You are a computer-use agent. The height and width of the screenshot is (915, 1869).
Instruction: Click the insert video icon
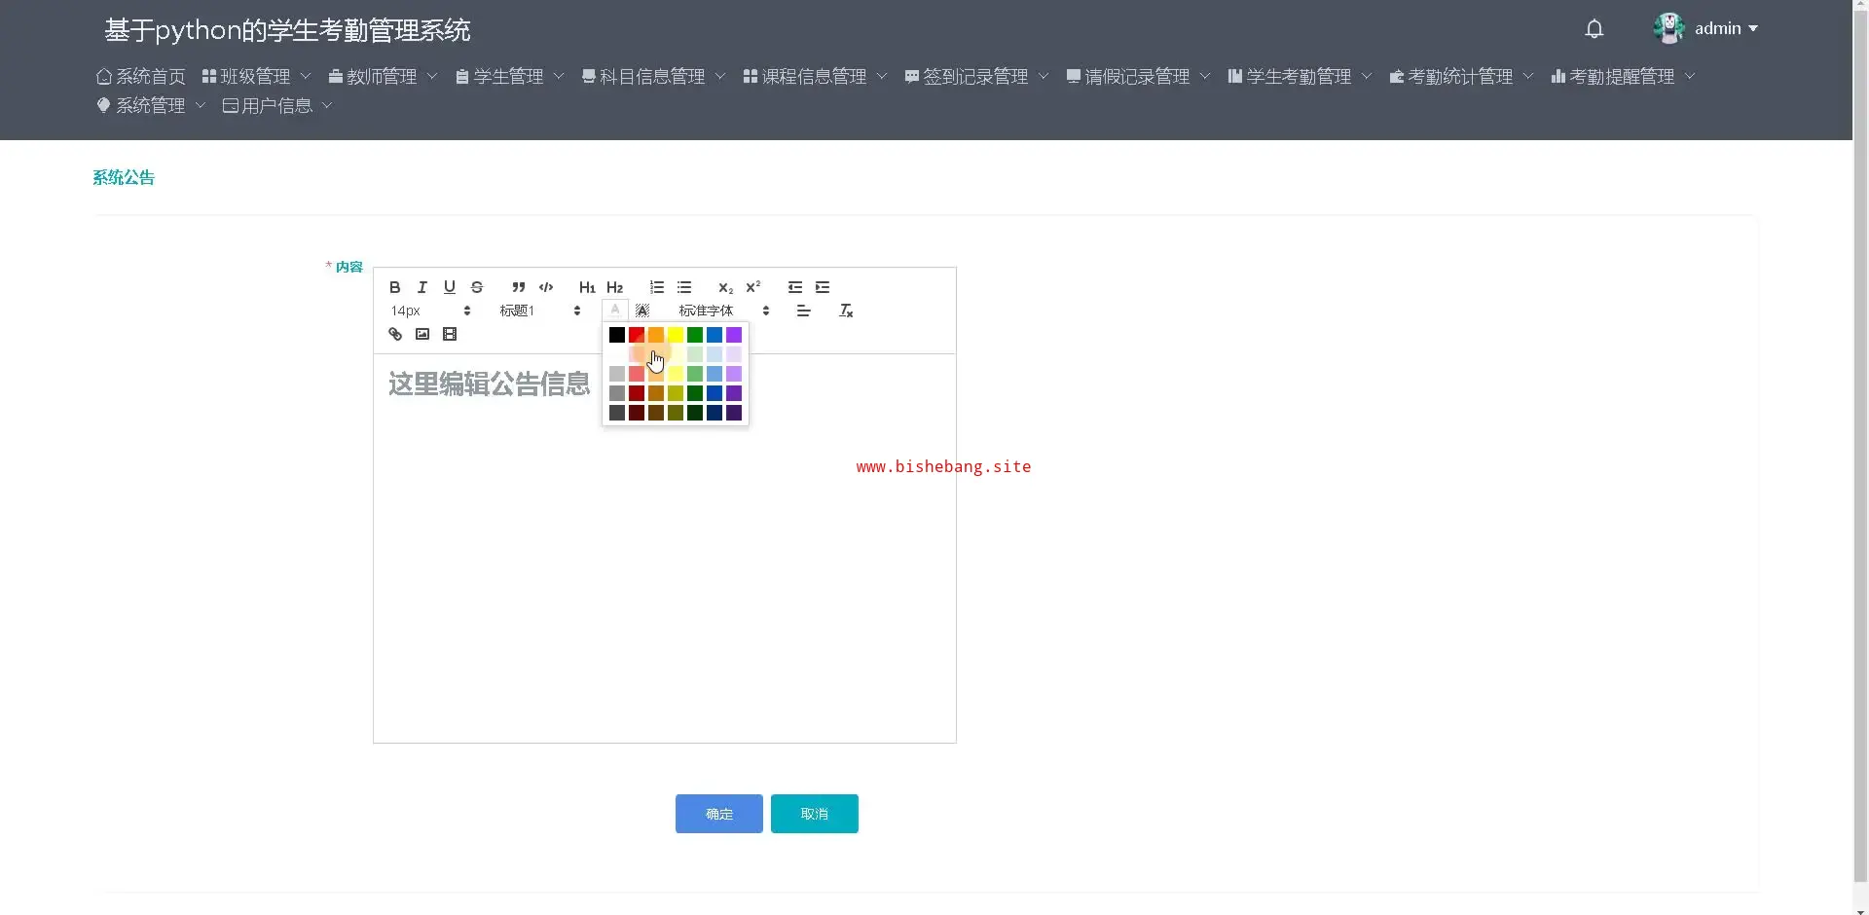(450, 334)
